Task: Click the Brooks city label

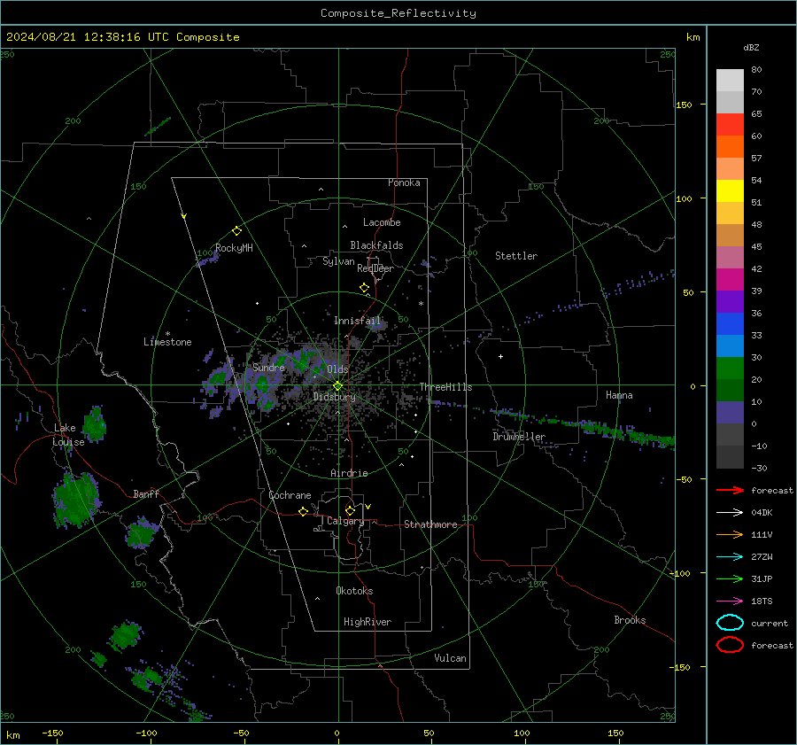Action: 630,620
